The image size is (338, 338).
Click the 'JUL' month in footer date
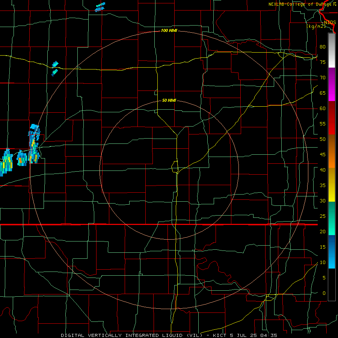[x=241, y=335]
